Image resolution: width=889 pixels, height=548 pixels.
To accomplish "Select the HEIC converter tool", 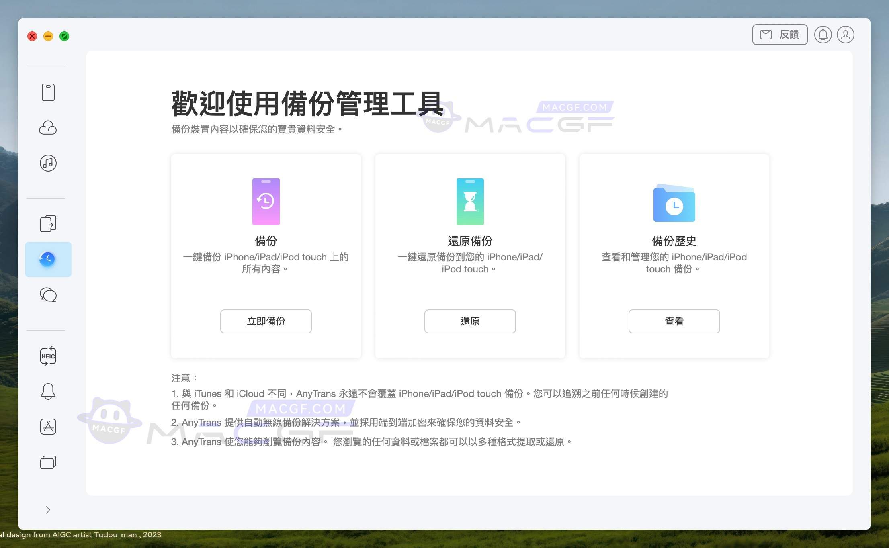I will tap(48, 355).
